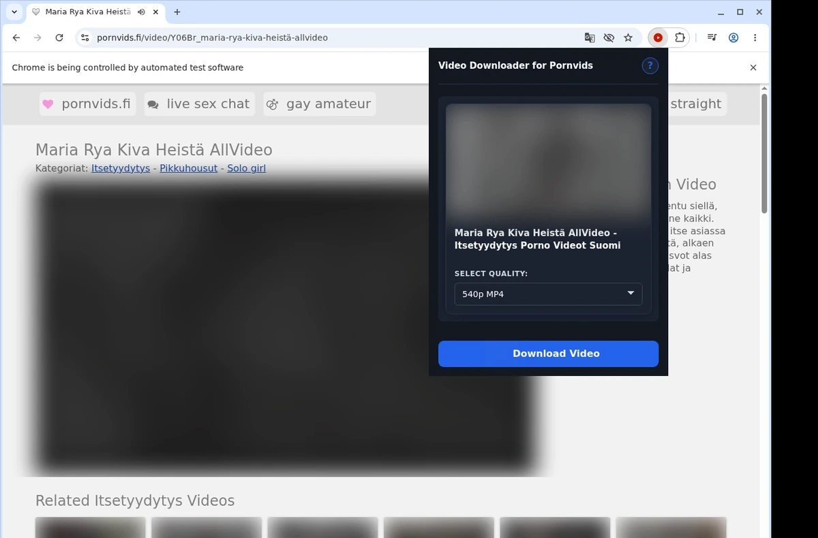Viewport: 818px width, 538px height.
Task: Click the Download Video button
Action: click(x=548, y=353)
